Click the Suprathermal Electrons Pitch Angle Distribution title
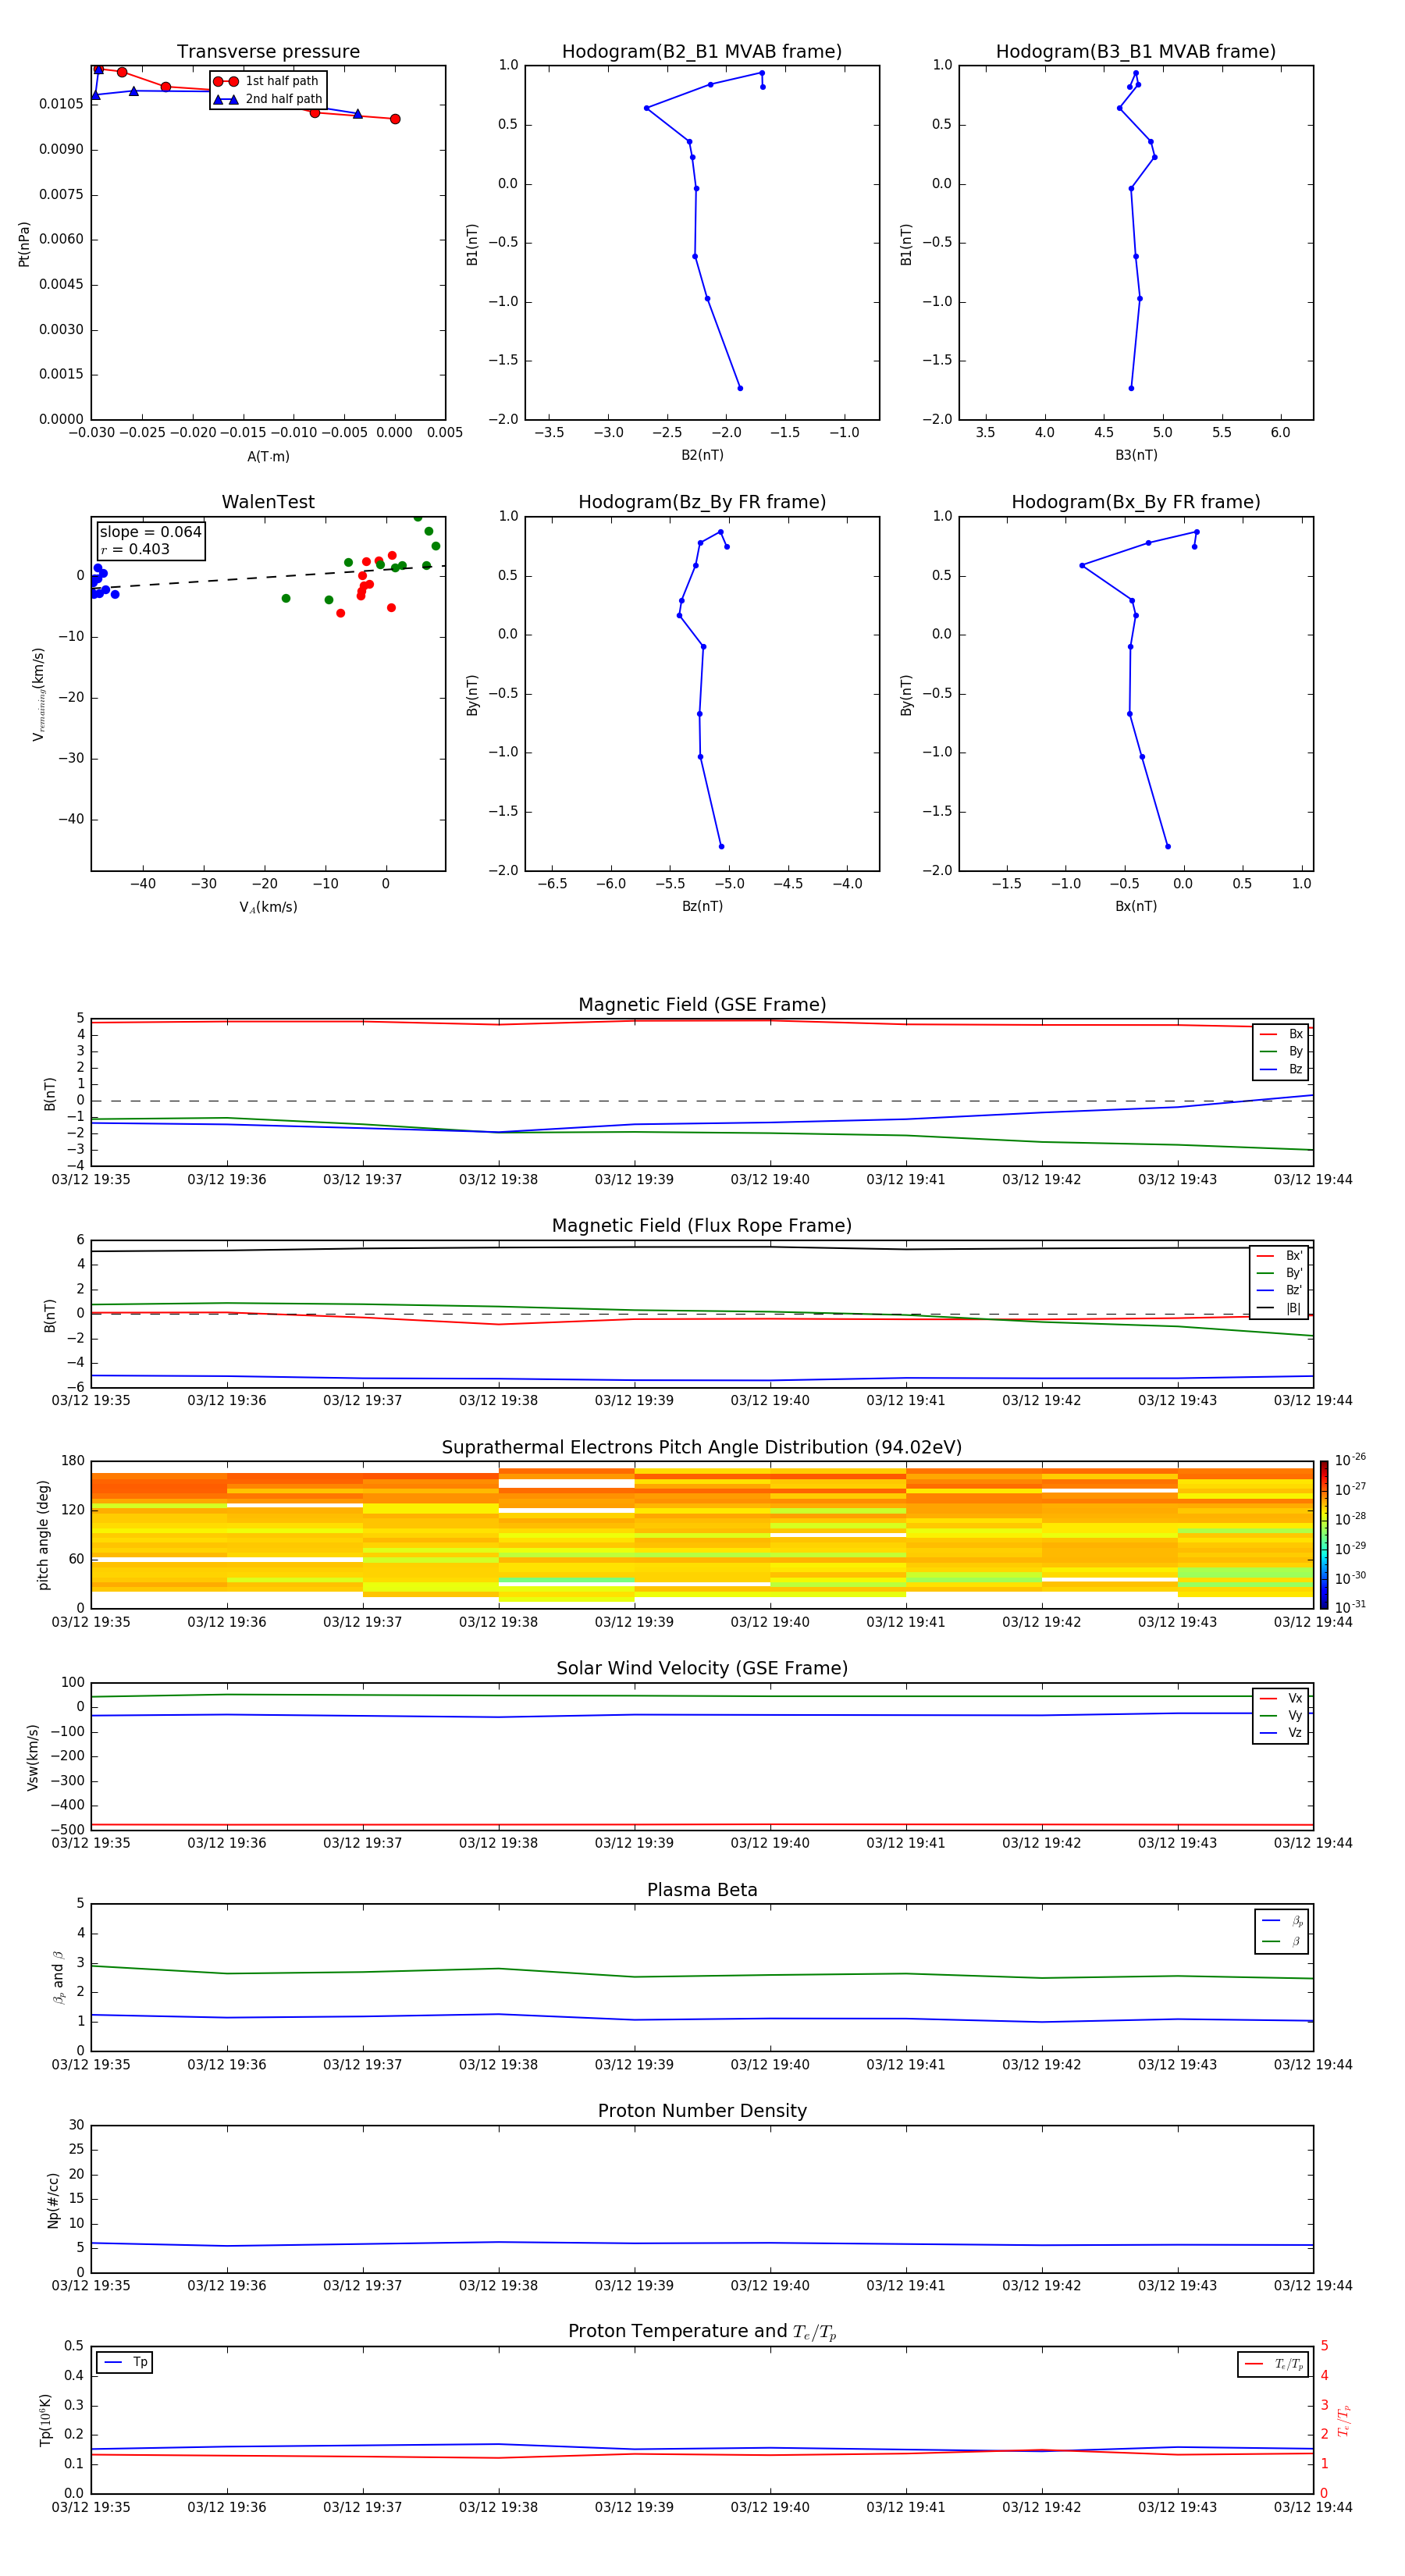 click(x=702, y=1448)
